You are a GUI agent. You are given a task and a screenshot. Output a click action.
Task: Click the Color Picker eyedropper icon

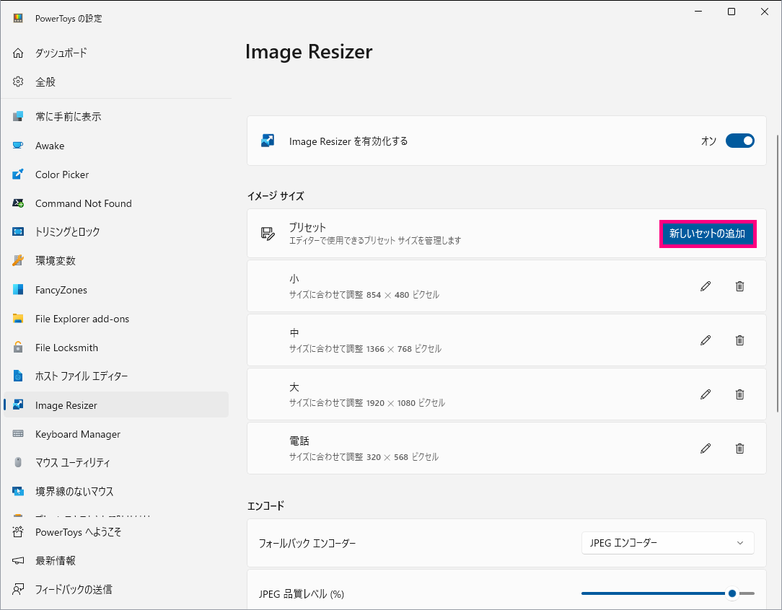click(18, 174)
